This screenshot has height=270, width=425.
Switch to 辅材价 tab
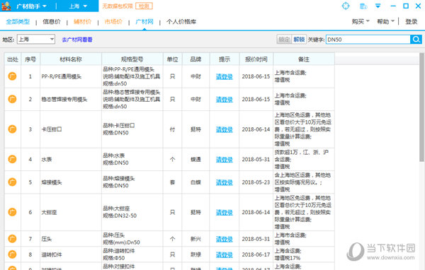tap(82, 22)
